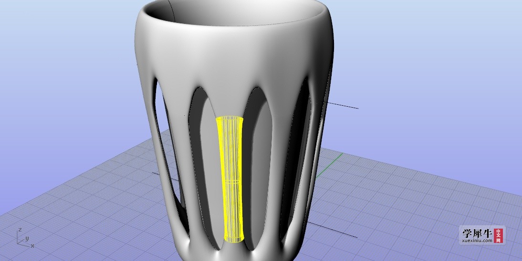Select the yellow highlighted wireframe cylinder
Viewport: 522px width, 261px height.
(x=230, y=180)
